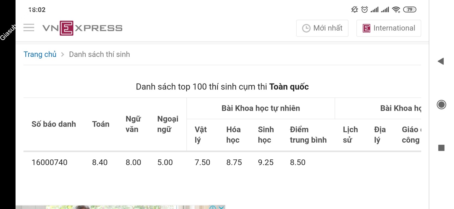
Task: Tap the Android back triangle
Action: [x=441, y=61]
